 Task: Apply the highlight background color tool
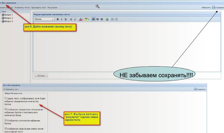coord(86,19)
